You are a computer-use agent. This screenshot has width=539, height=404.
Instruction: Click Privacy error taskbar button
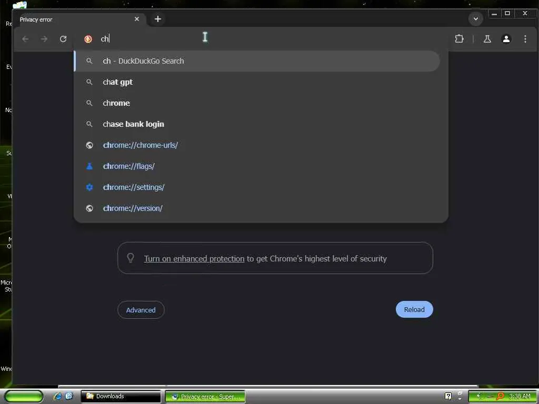pyautogui.click(x=205, y=397)
